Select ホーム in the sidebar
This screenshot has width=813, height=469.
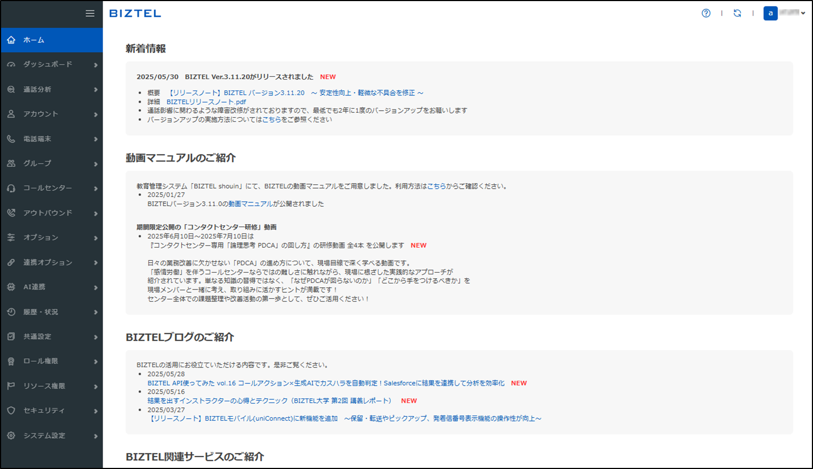pyautogui.click(x=51, y=40)
